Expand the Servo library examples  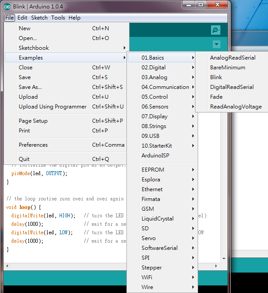[x=162, y=238]
